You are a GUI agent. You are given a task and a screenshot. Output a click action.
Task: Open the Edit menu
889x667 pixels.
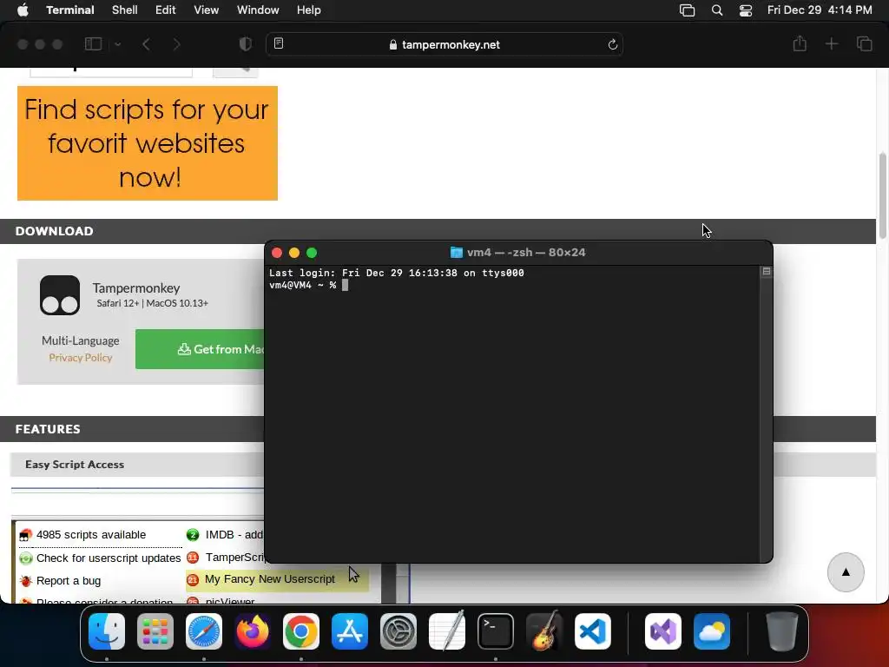(165, 10)
